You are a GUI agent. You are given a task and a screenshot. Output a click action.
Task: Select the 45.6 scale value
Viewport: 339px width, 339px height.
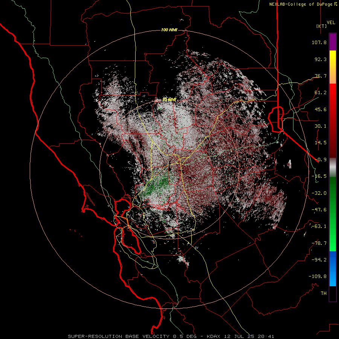click(x=321, y=109)
